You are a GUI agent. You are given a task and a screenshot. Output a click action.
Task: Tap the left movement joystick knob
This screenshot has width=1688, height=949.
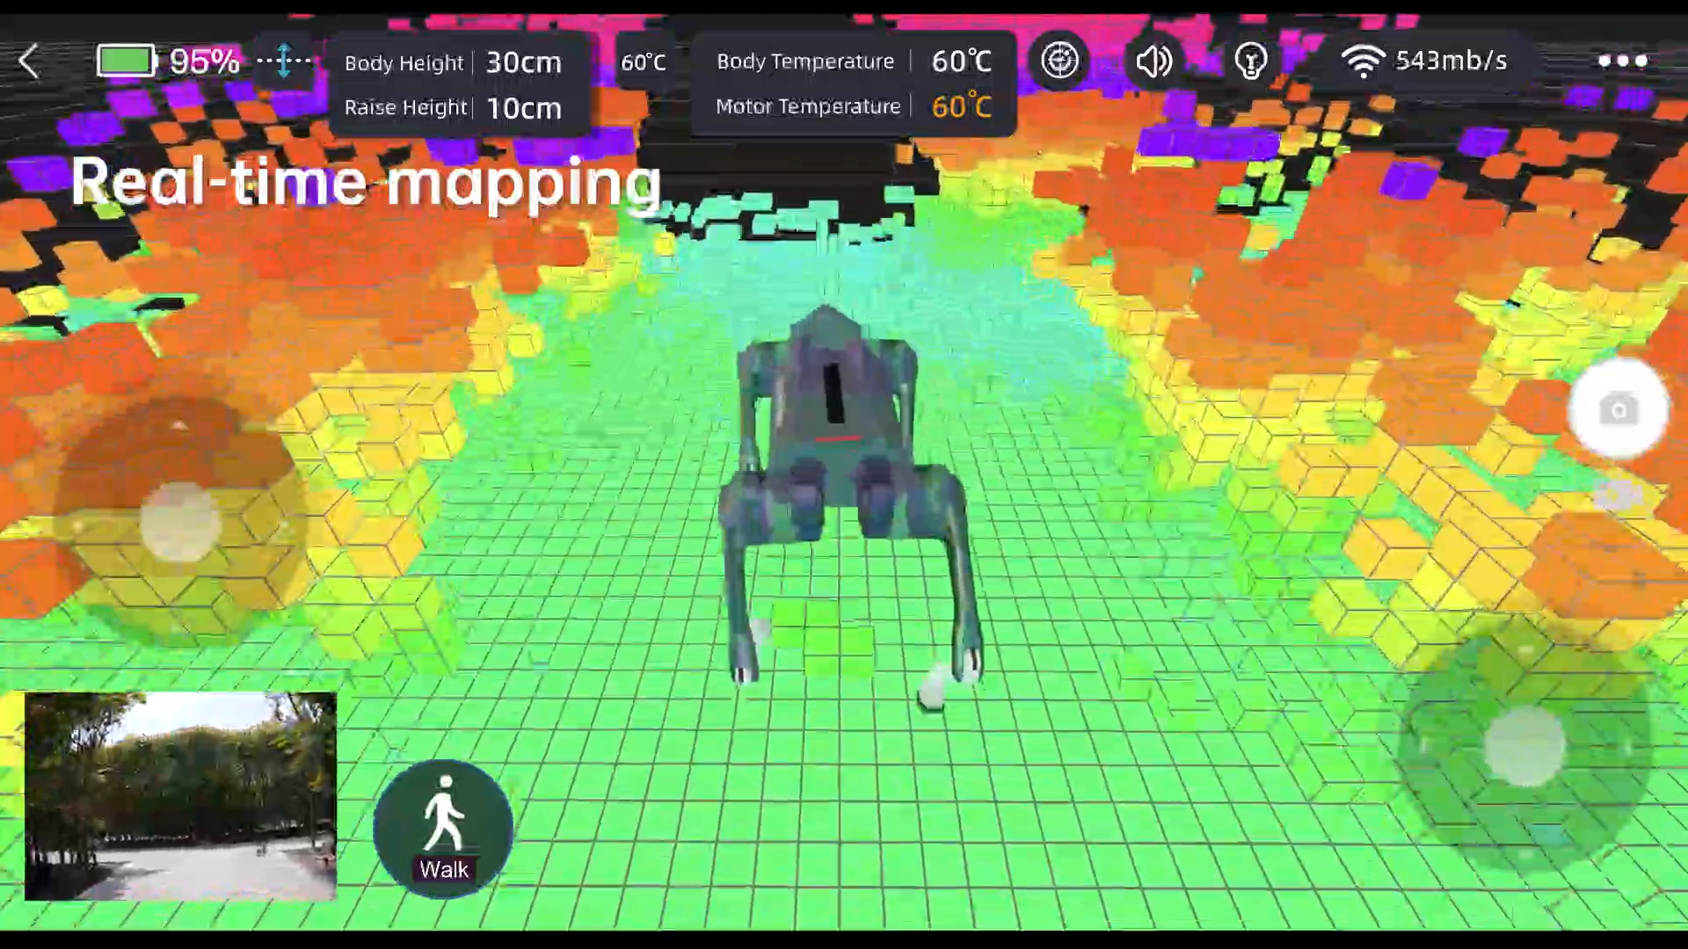[180, 522]
